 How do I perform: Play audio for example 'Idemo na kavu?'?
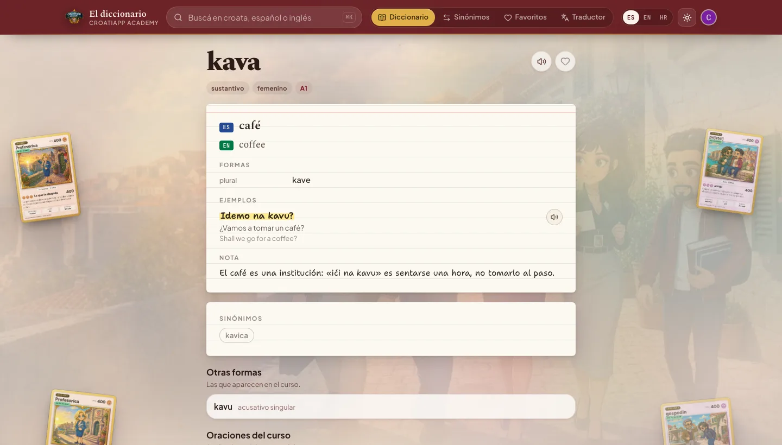[x=554, y=217]
